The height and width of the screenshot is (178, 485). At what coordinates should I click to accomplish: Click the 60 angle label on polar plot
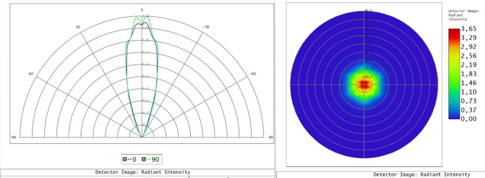point(30,74)
